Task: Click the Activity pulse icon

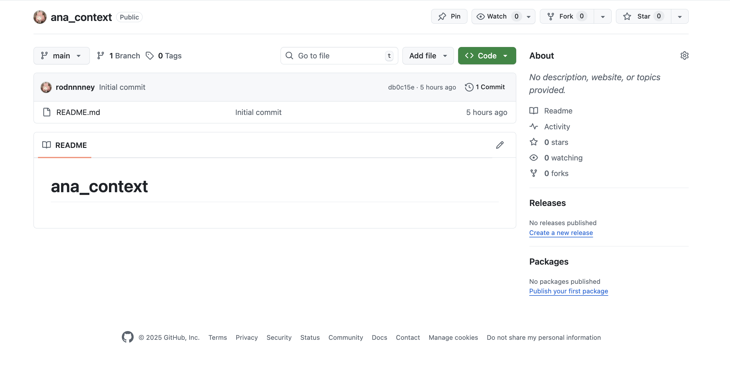Action: [534, 126]
